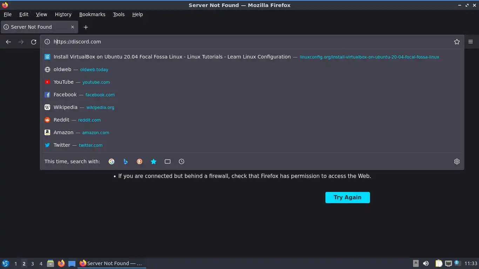Image resolution: width=479 pixels, height=269 pixels.
Task: Open the clipboard manager tray icon
Action: tap(438, 263)
